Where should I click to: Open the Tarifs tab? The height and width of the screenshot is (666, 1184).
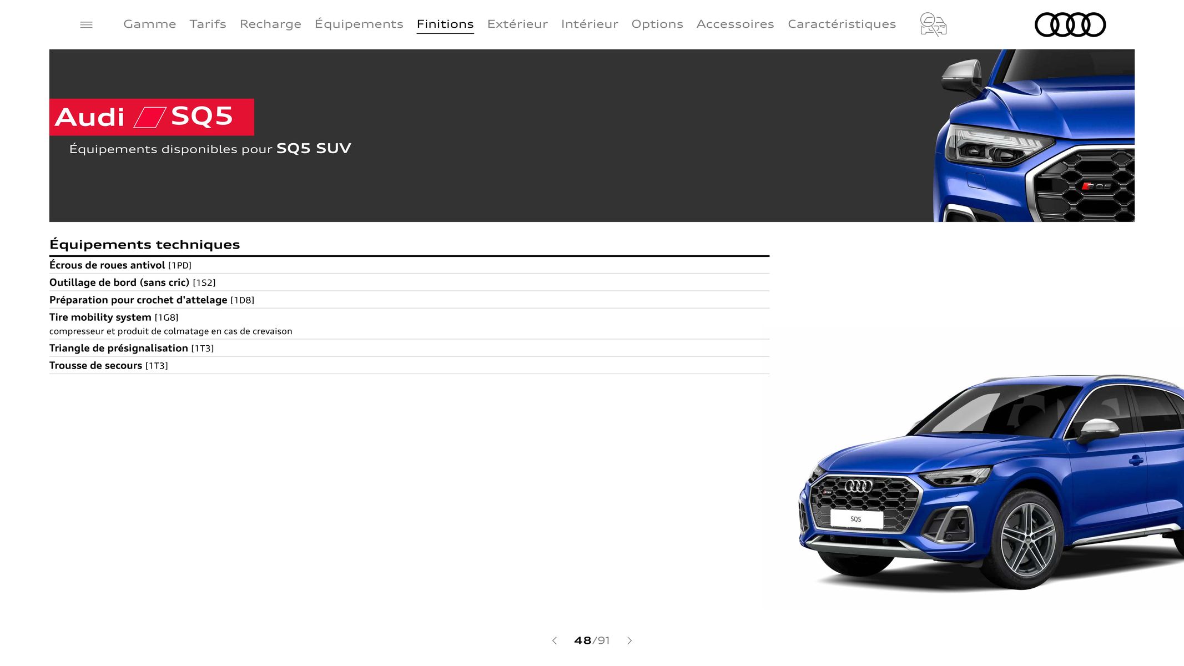(x=208, y=24)
